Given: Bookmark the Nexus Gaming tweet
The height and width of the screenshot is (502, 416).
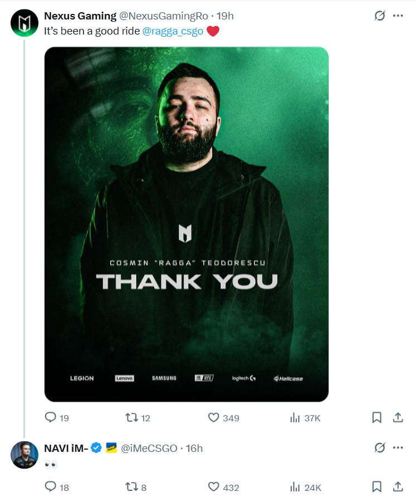Looking at the screenshot, I should tap(376, 417).
